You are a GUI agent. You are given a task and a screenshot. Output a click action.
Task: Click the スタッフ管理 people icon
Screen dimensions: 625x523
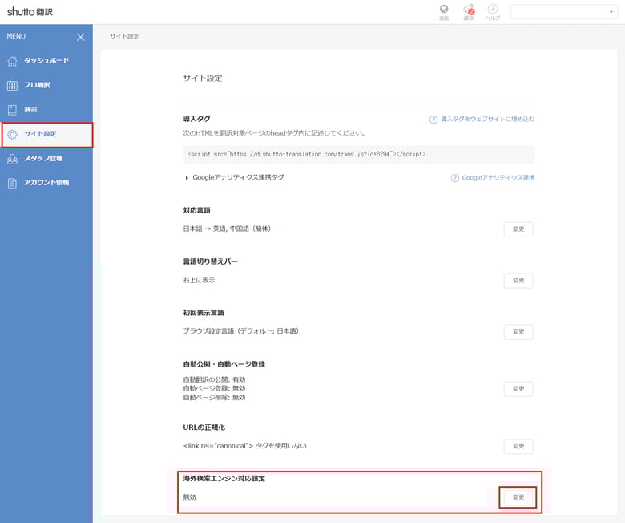[x=12, y=159]
